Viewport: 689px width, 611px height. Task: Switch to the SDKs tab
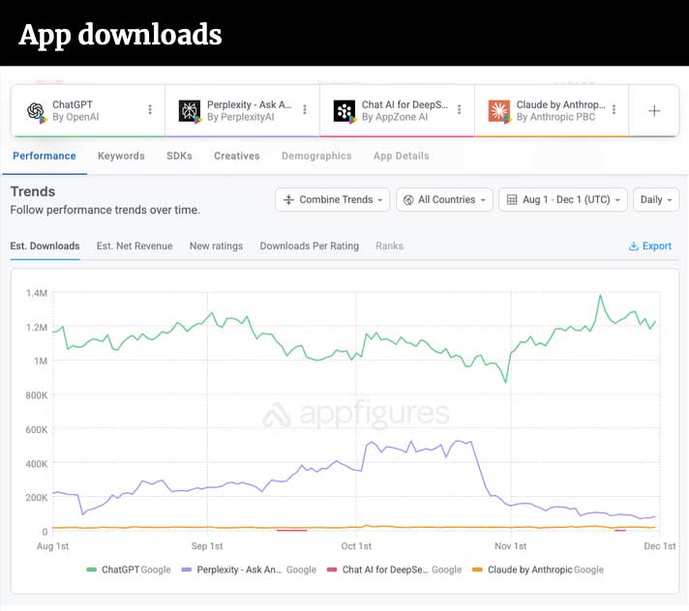pos(179,156)
